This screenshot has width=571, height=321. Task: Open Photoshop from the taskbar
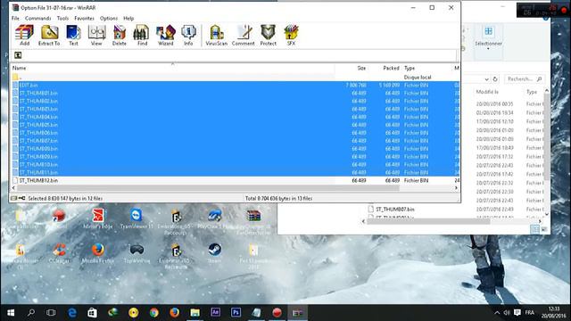point(236,313)
